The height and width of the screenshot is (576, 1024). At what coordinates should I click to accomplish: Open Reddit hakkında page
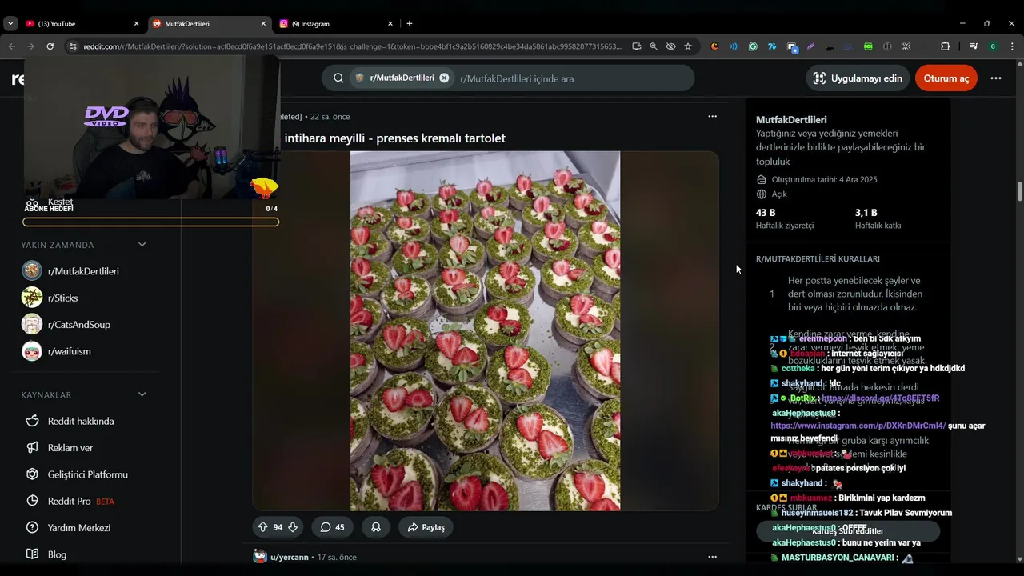(81, 421)
